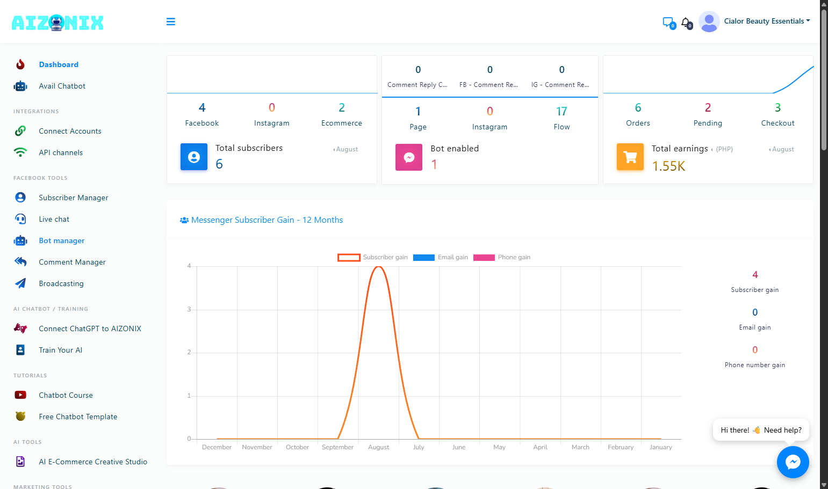
Task: Open the PHP currency selector
Action: [722, 149]
